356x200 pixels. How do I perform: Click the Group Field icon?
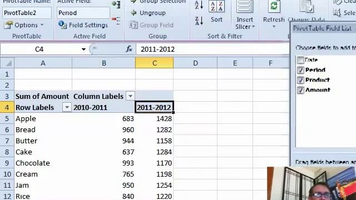pos(133,25)
